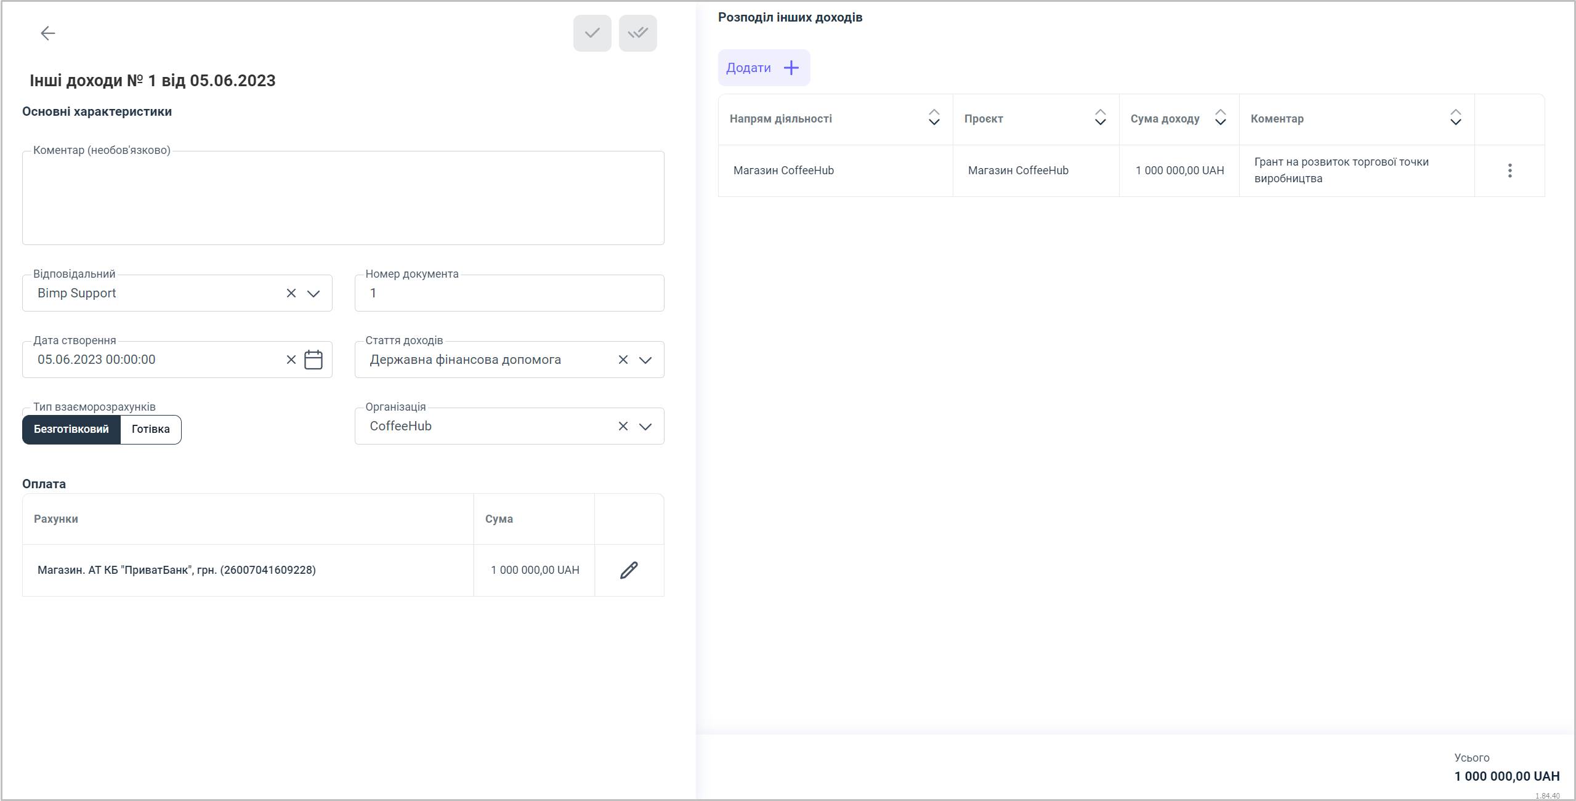1576x801 pixels.
Task: Expand the Стаття доходів dropdown
Action: point(645,360)
